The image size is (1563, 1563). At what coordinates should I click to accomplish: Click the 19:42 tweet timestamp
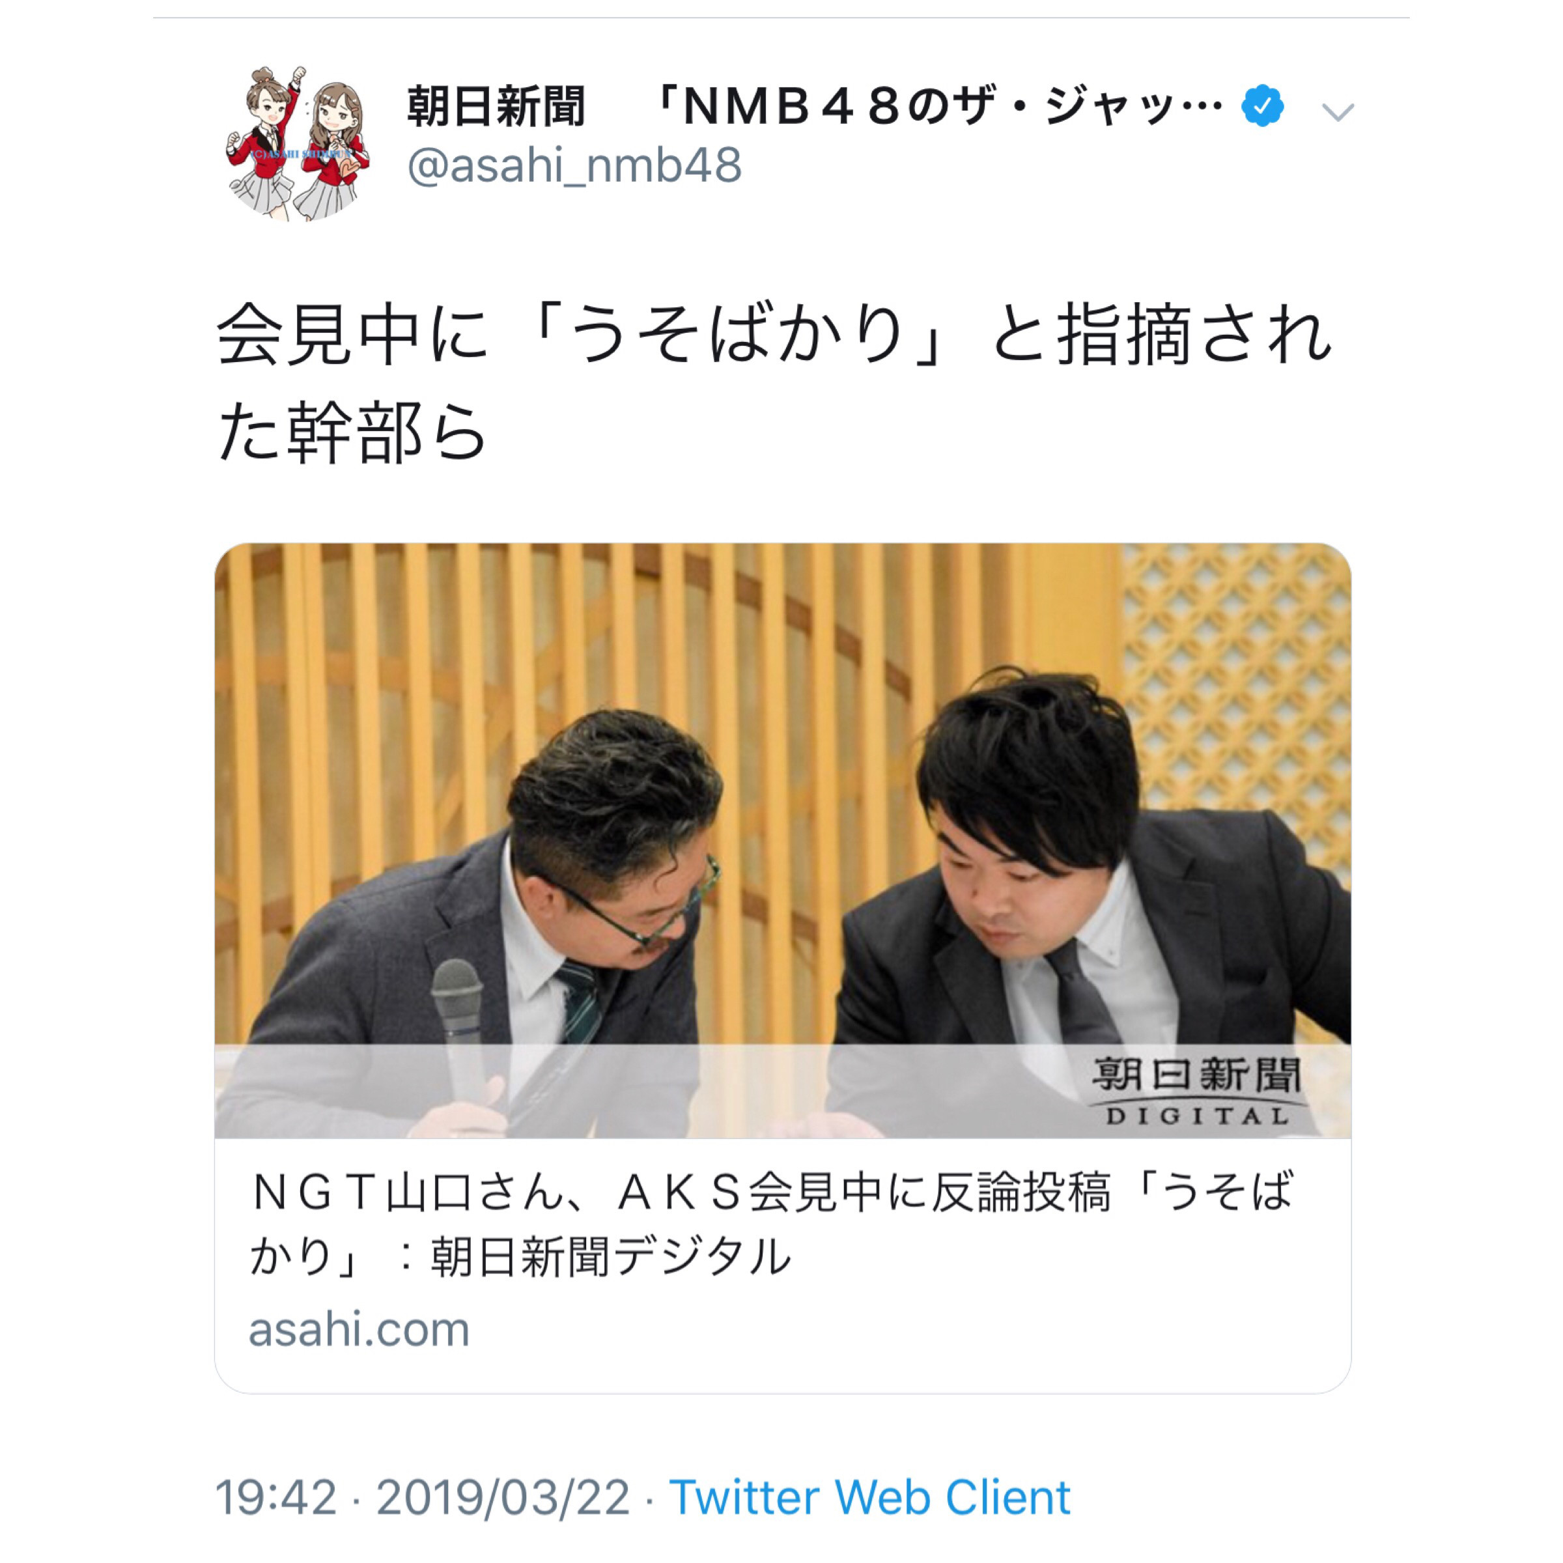pyautogui.click(x=276, y=1497)
